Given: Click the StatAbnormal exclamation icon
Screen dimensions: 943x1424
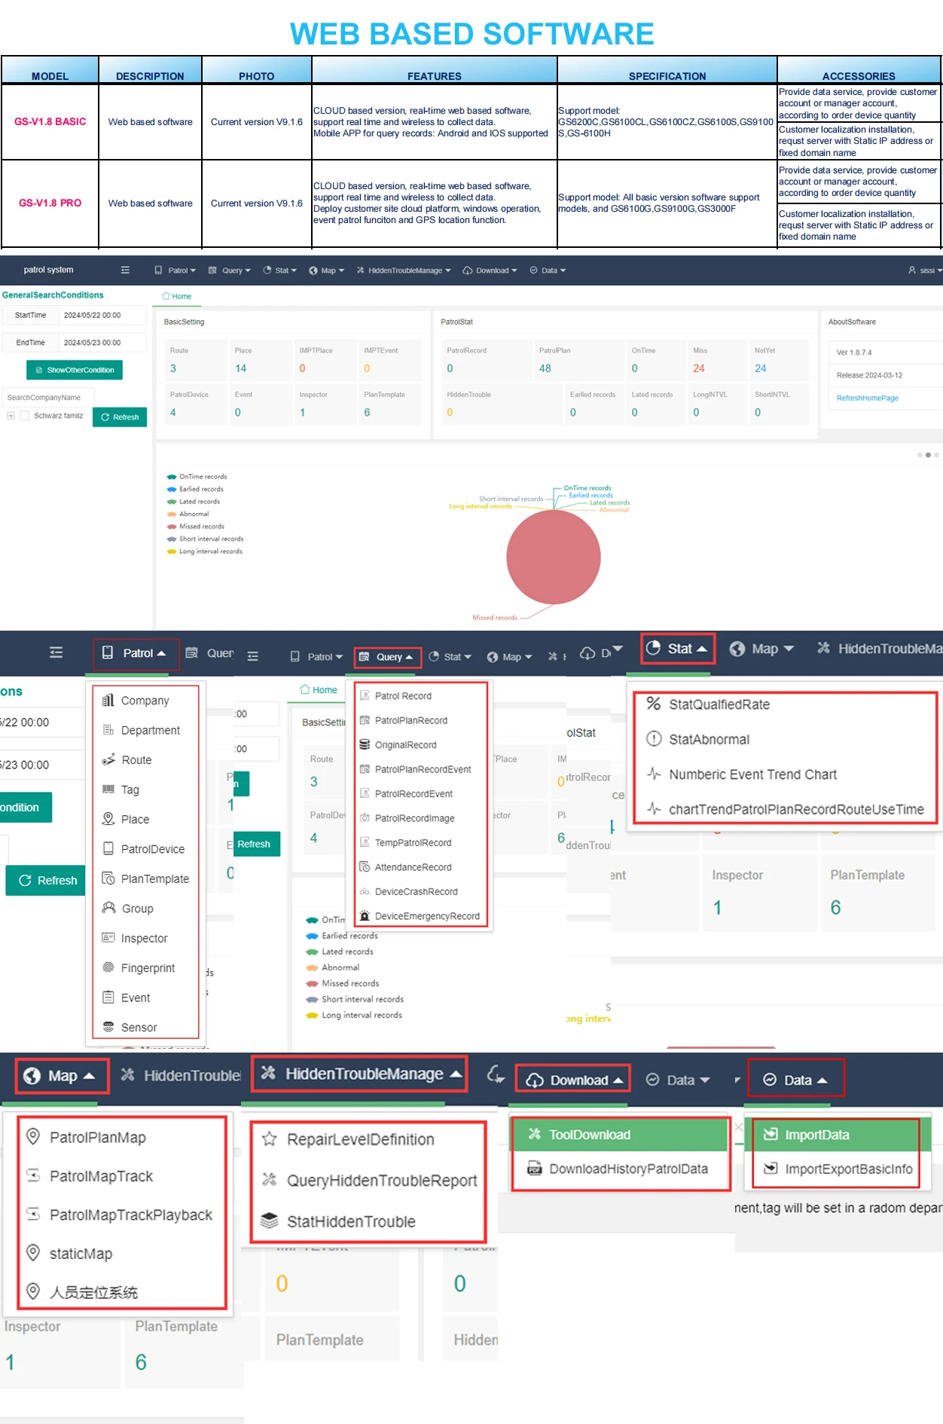Looking at the screenshot, I should click(654, 739).
